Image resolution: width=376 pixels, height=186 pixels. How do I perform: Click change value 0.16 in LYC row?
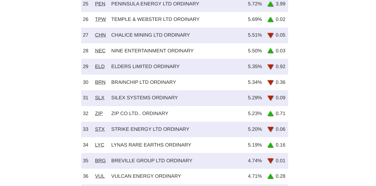[x=281, y=145]
